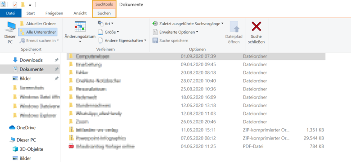The height and width of the screenshot is (162, 351).
Task: Select the folder dated 12.08.2020 11:03
Action: tap(196, 114)
